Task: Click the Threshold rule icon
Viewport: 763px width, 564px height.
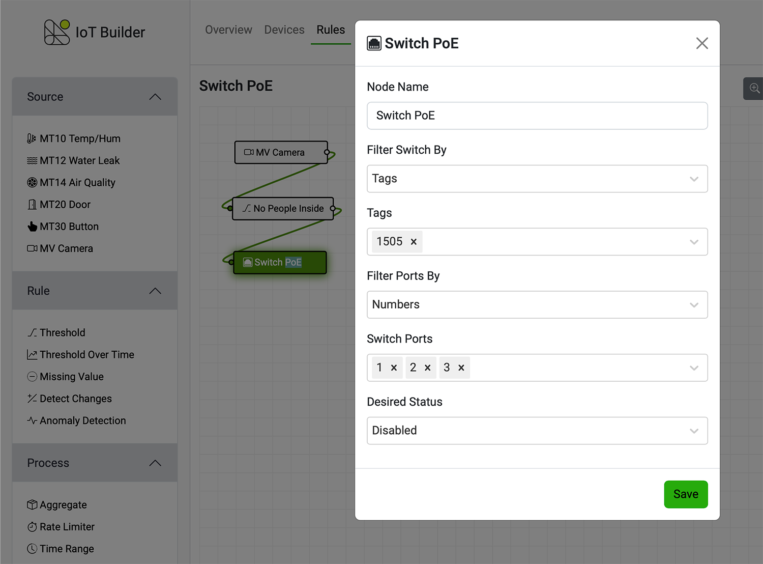Action: 32,332
